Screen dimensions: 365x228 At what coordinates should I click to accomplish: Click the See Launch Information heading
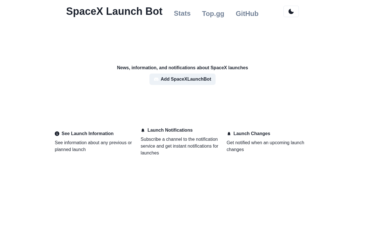click(x=88, y=134)
